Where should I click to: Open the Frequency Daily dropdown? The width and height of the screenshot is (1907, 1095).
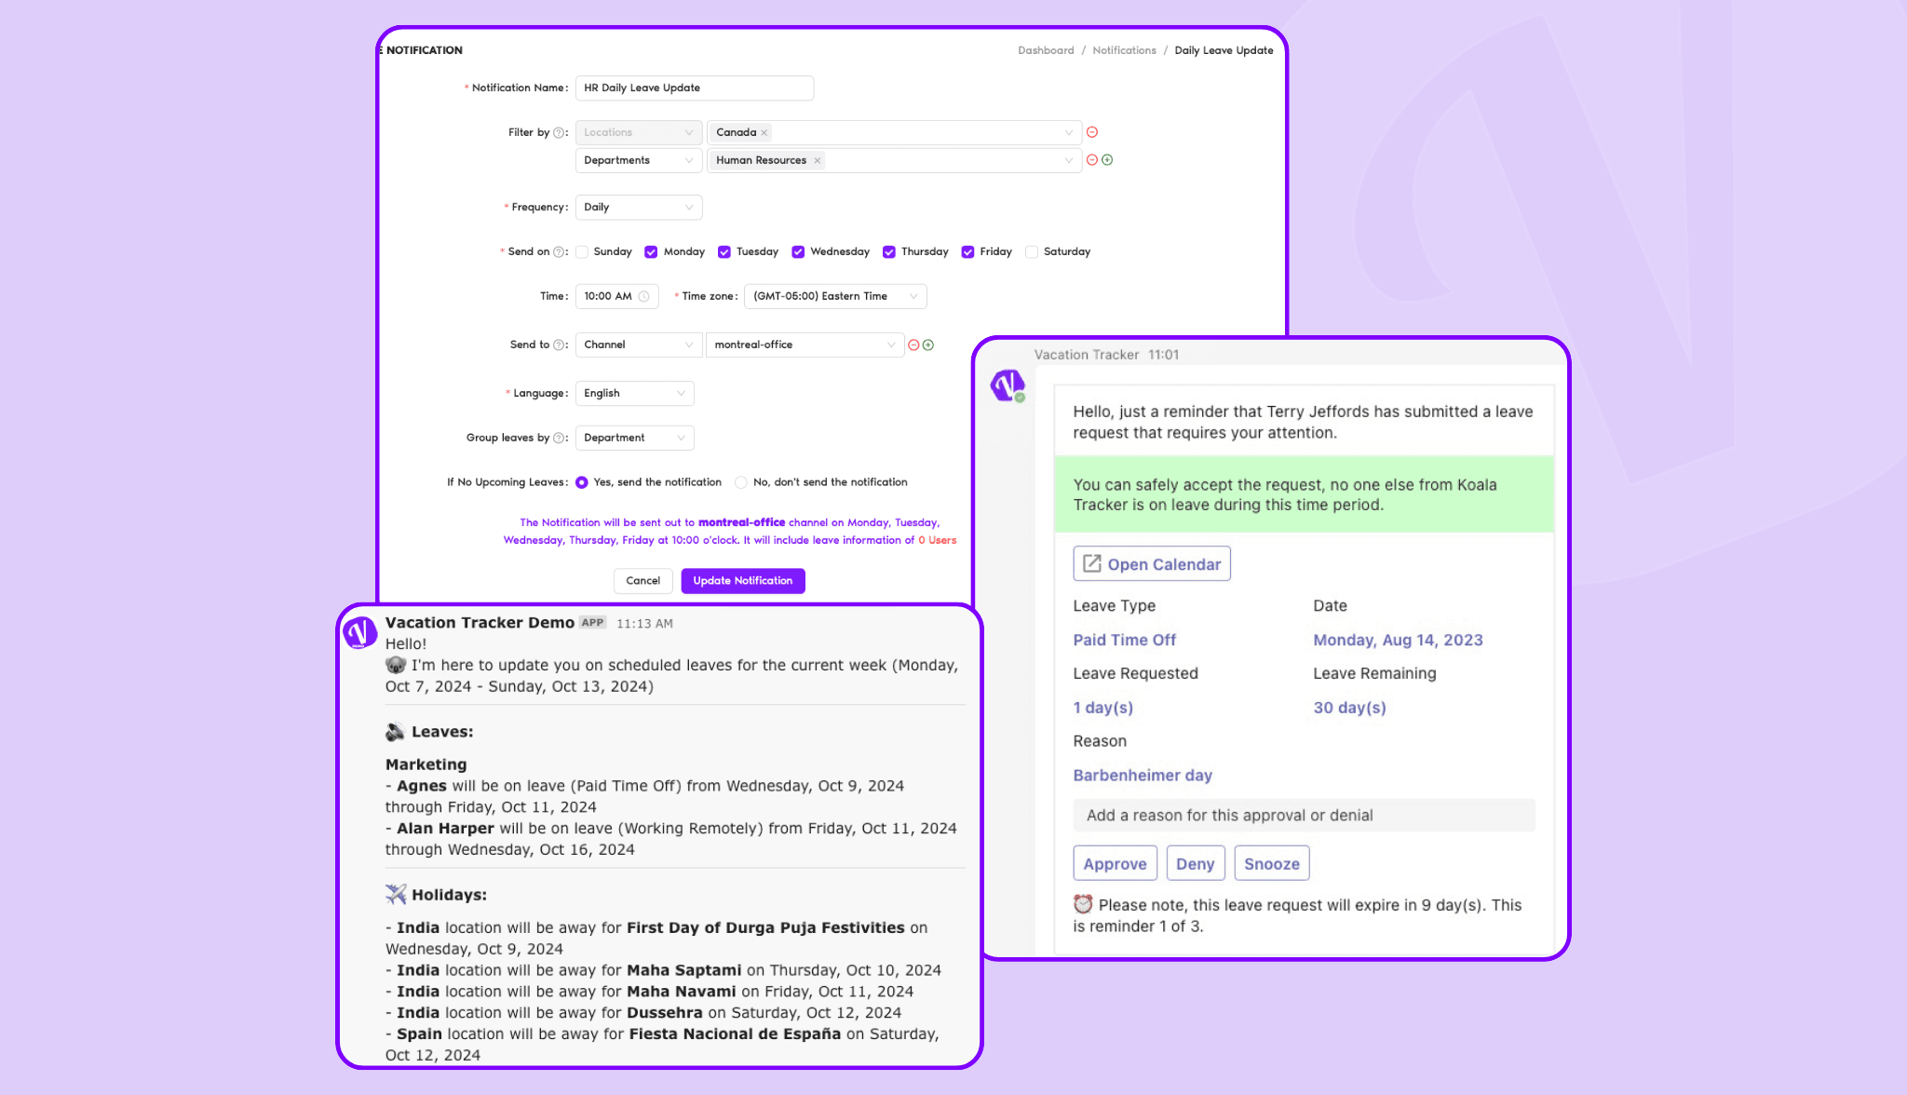639,208
